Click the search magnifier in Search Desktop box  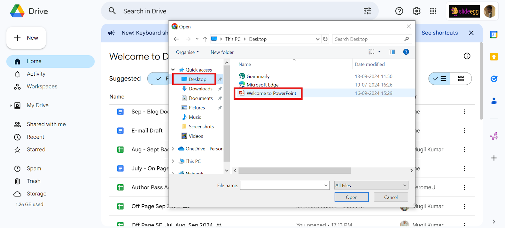pyautogui.click(x=406, y=39)
